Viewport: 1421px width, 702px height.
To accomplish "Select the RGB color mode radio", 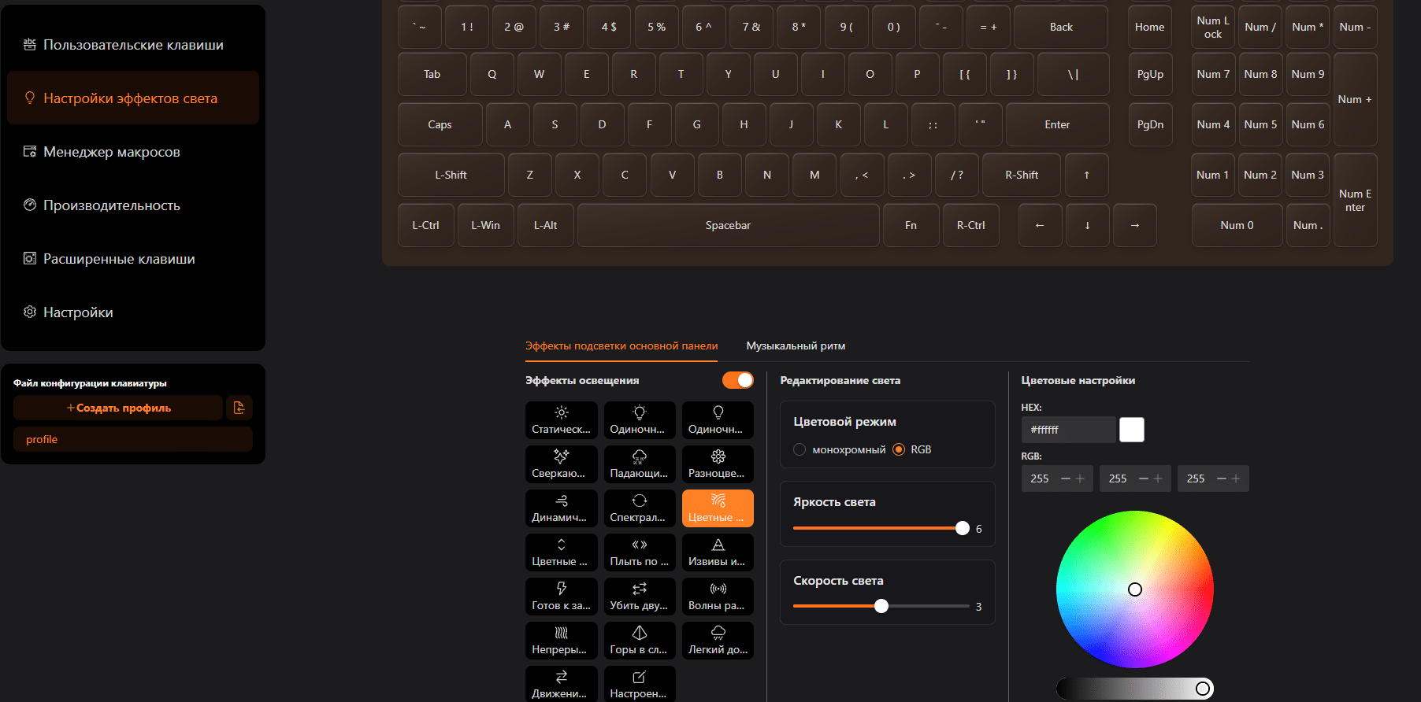I will [899, 449].
